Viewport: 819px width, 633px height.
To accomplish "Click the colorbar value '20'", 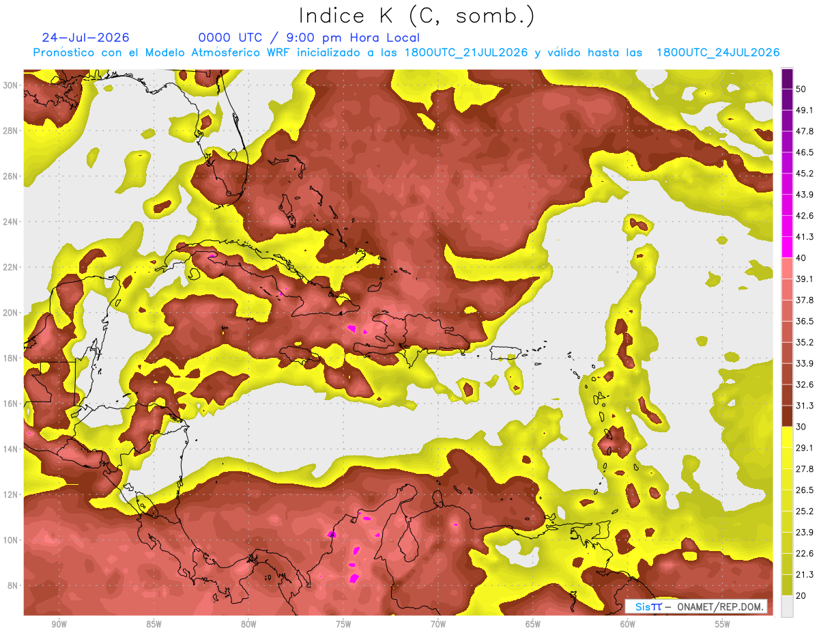I will [x=801, y=596].
